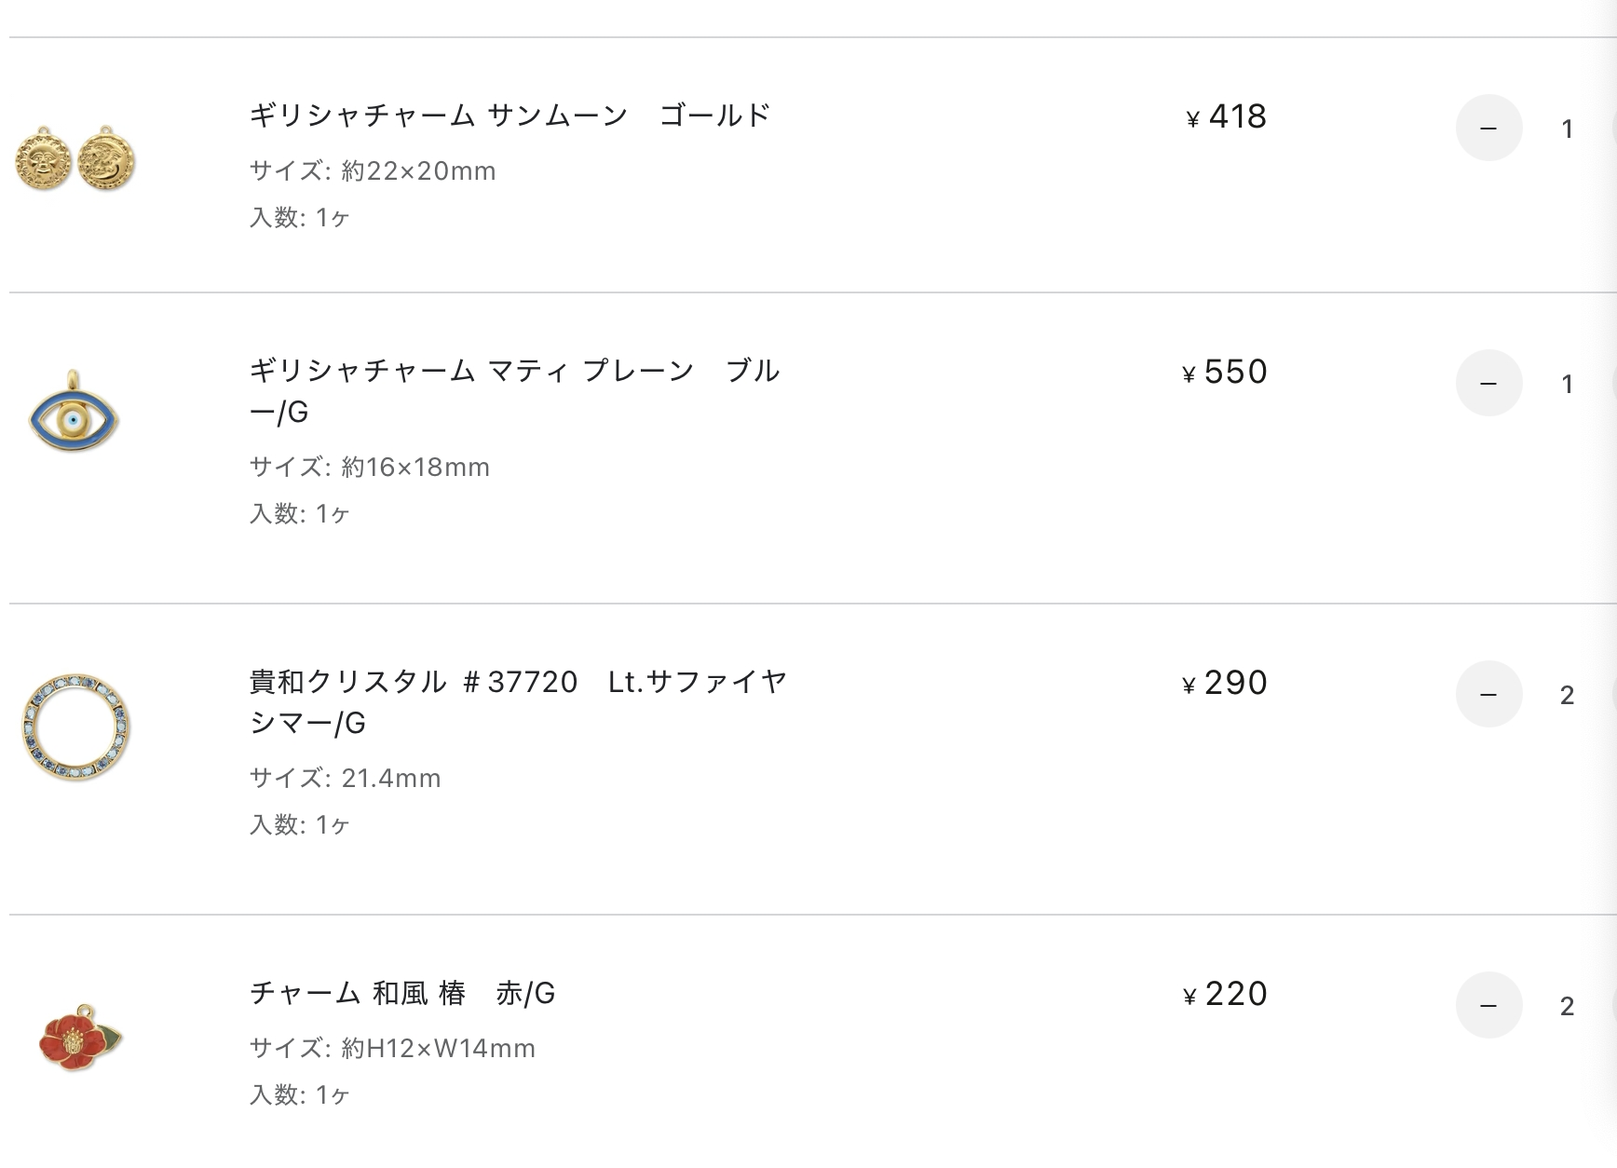
Task: Open product 貴和クリスタル #37720 Lt.サファイヤシマー/G
Action: pyautogui.click(x=518, y=702)
